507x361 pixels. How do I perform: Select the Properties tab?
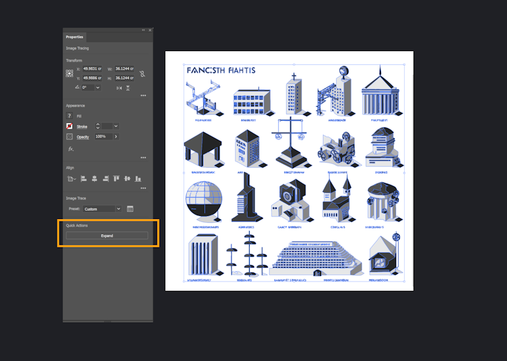pos(74,37)
